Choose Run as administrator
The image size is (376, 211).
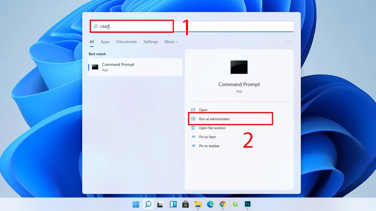(214, 119)
